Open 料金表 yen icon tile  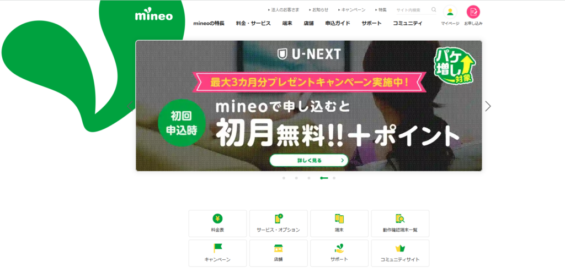(x=217, y=223)
